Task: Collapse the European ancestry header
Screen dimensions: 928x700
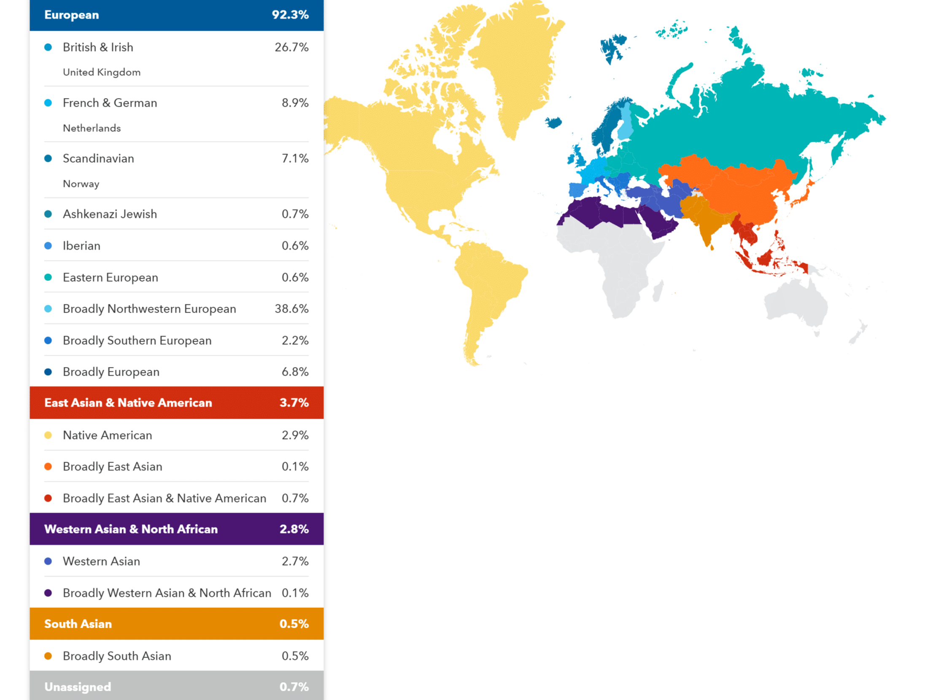Action: (176, 15)
